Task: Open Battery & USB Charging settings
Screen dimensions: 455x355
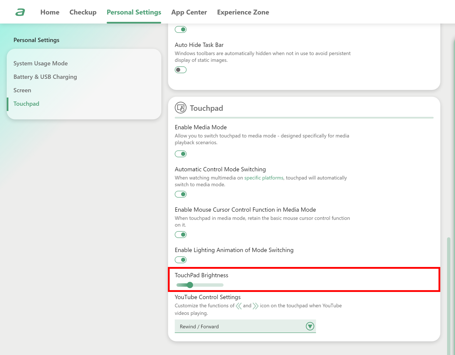Action: pos(45,77)
